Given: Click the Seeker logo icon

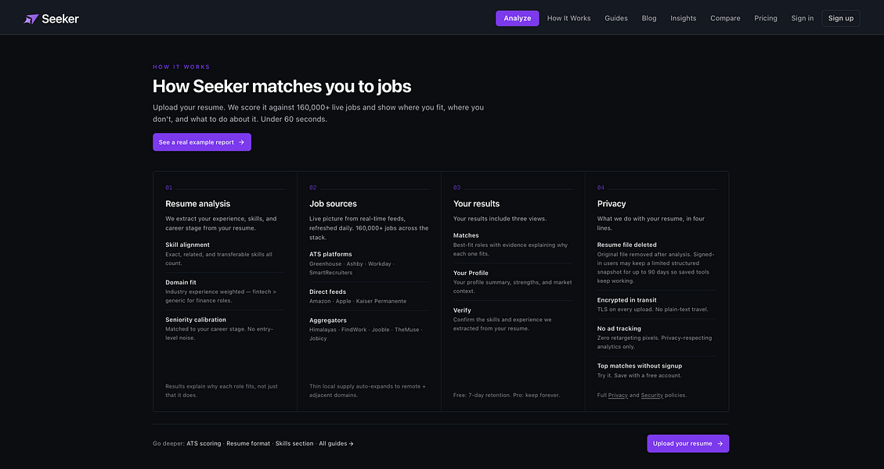Looking at the screenshot, I should [31, 19].
